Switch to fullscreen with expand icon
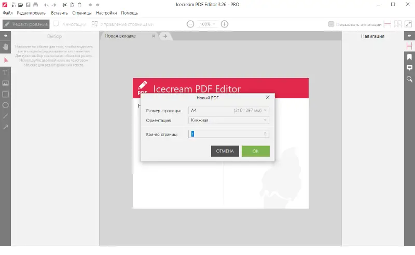 (x=408, y=24)
